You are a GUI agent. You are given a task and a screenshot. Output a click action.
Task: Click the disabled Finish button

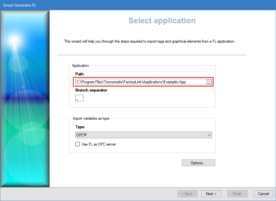237,194
